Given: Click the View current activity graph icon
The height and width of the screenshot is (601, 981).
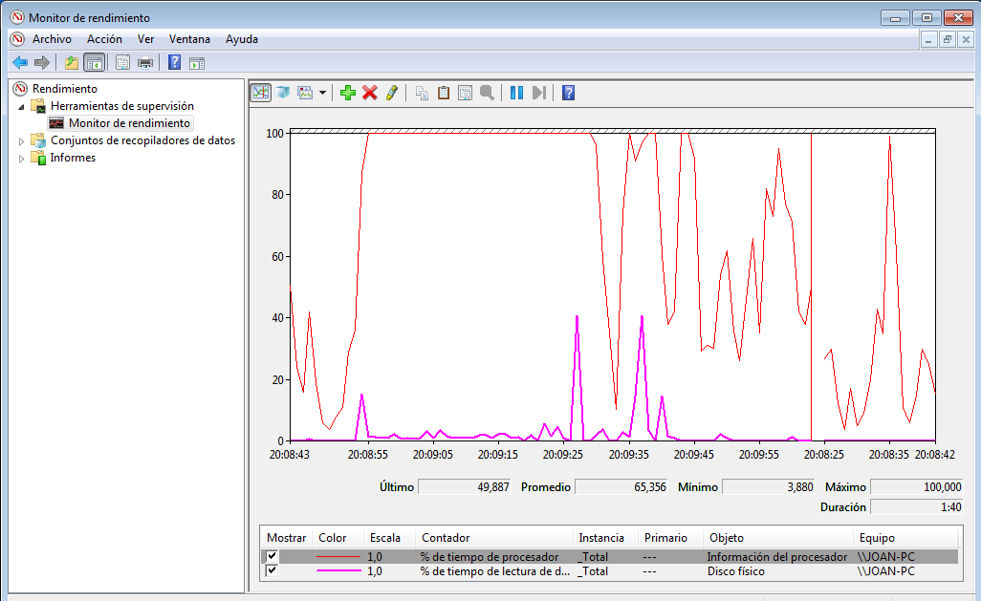Looking at the screenshot, I should coord(260,93).
